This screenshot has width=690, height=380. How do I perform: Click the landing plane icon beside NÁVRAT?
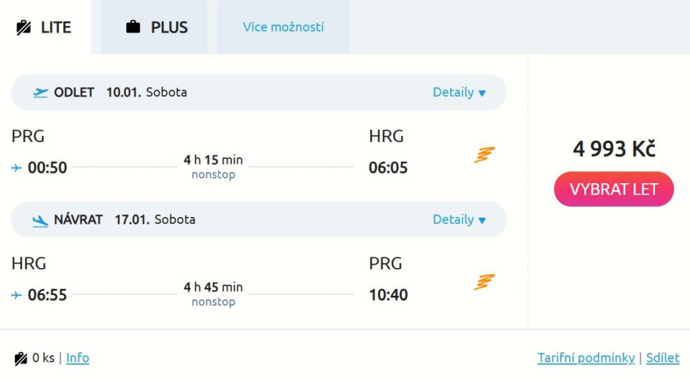40,220
